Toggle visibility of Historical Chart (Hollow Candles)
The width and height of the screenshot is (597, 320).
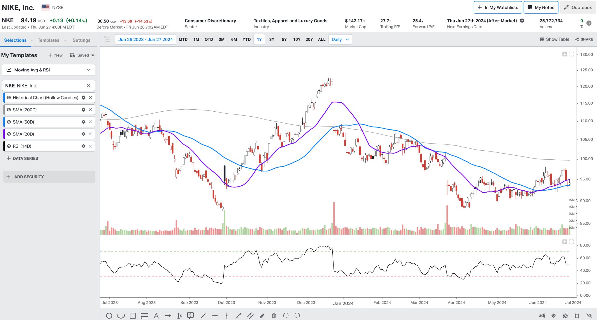pos(9,98)
